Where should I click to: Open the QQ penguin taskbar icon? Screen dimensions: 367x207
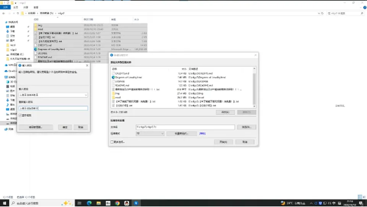click(127, 203)
